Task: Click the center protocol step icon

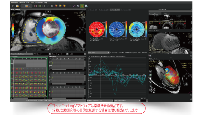Action: coord(27,6)
